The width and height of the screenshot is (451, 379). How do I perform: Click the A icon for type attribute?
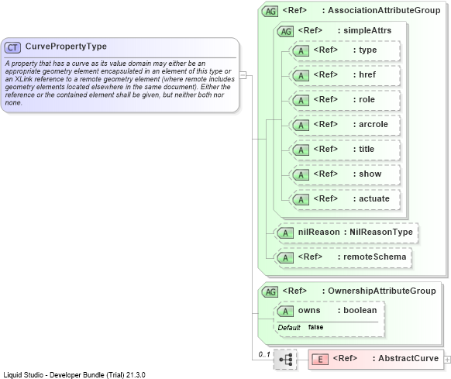(x=301, y=51)
